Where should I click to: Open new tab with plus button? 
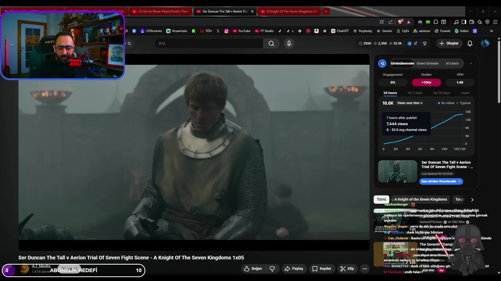326,11
